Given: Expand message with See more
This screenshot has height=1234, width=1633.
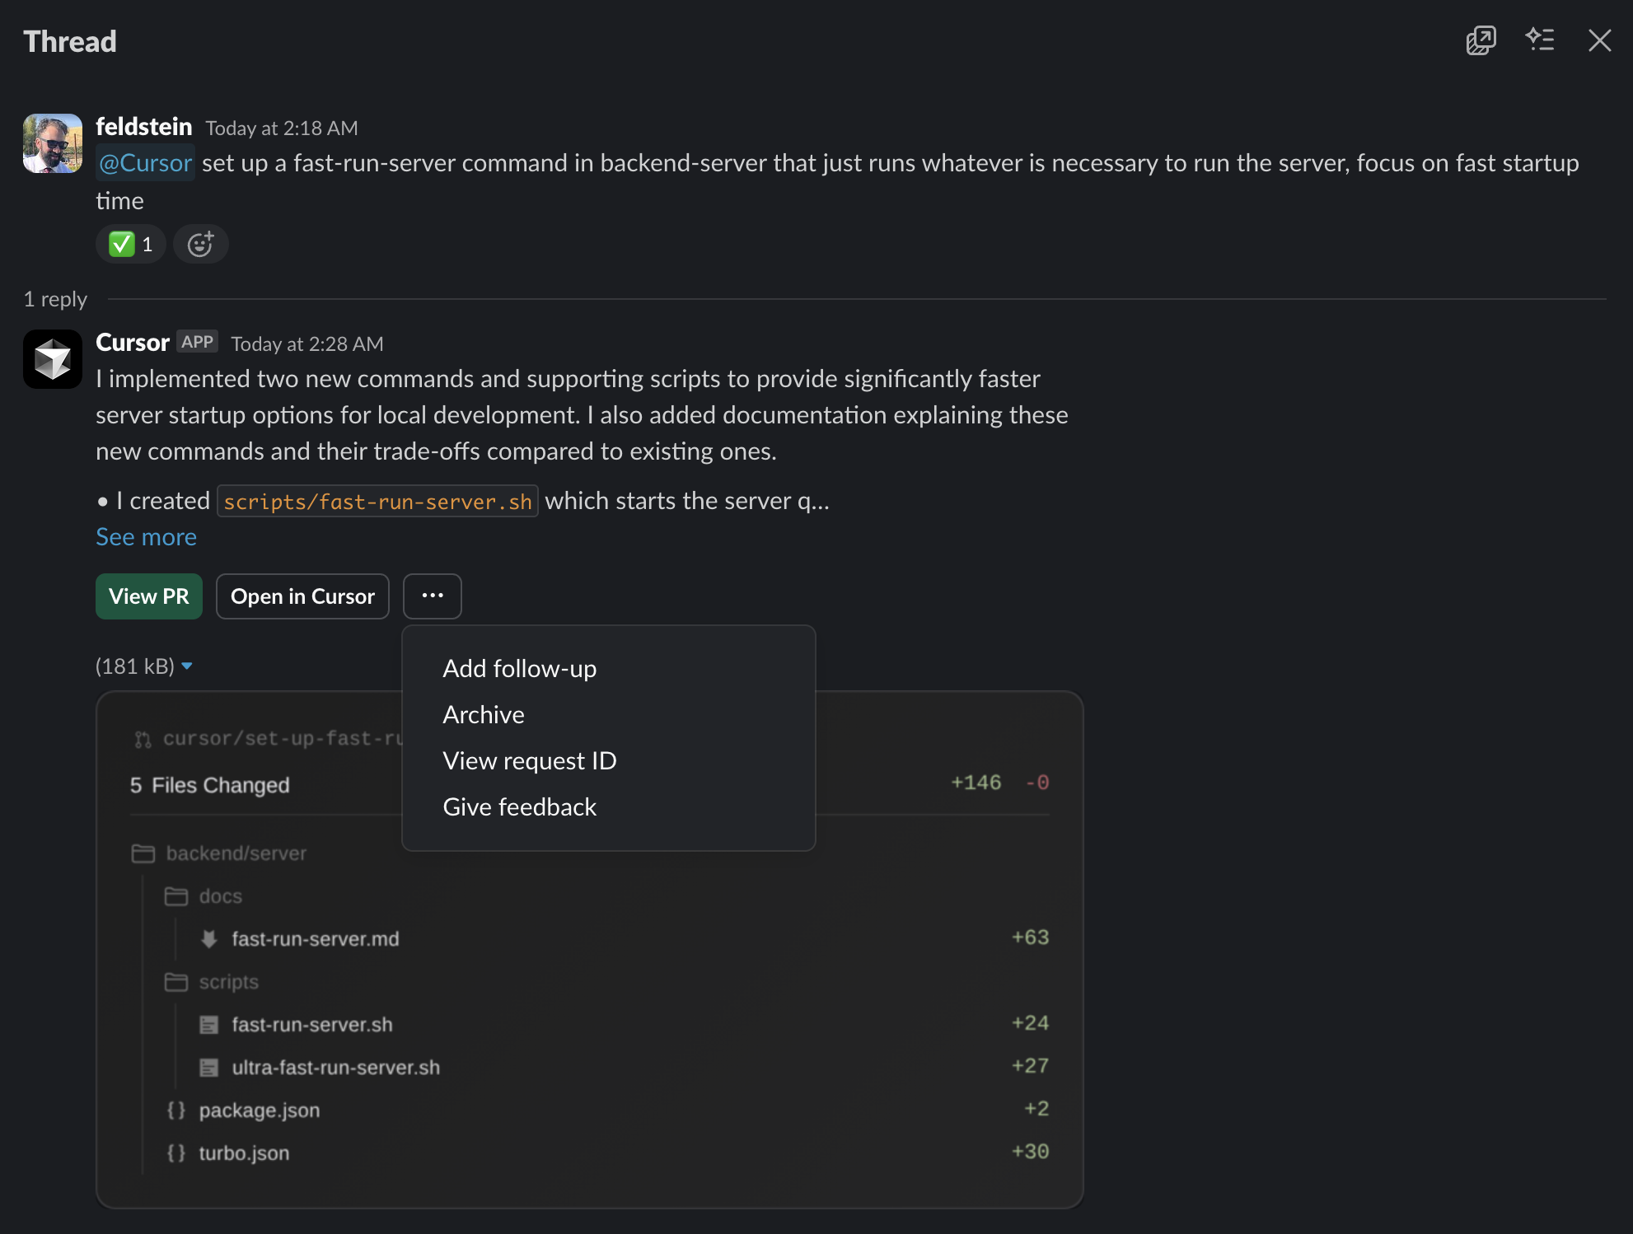Looking at the screenshot, I should point(146,537).
